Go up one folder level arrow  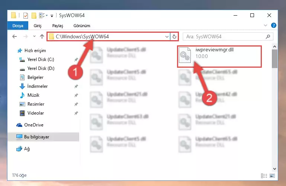pos(42,36)
